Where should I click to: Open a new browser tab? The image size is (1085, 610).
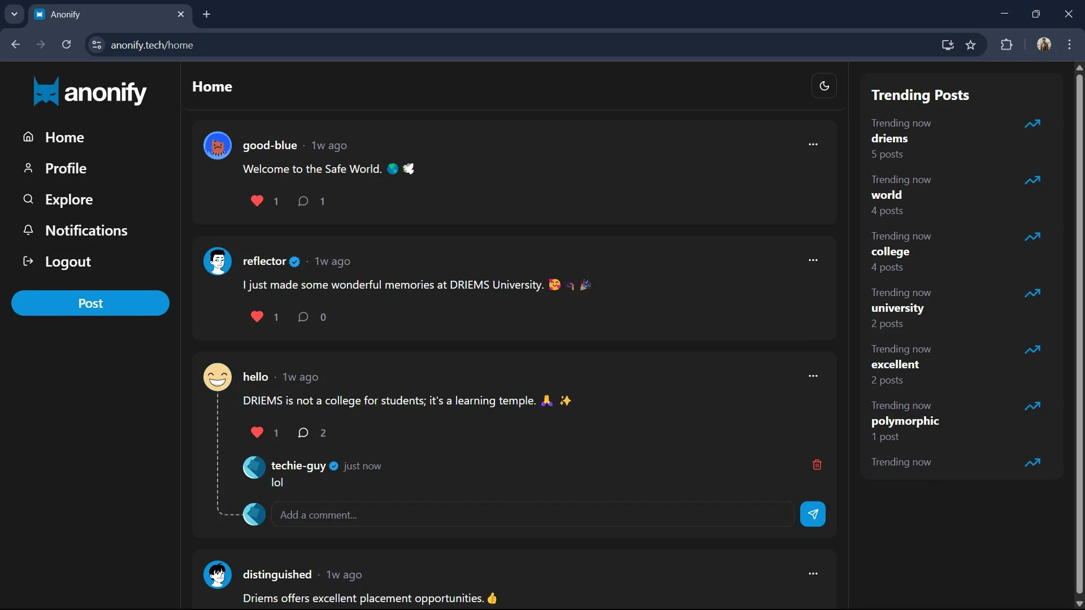[207, 14]
